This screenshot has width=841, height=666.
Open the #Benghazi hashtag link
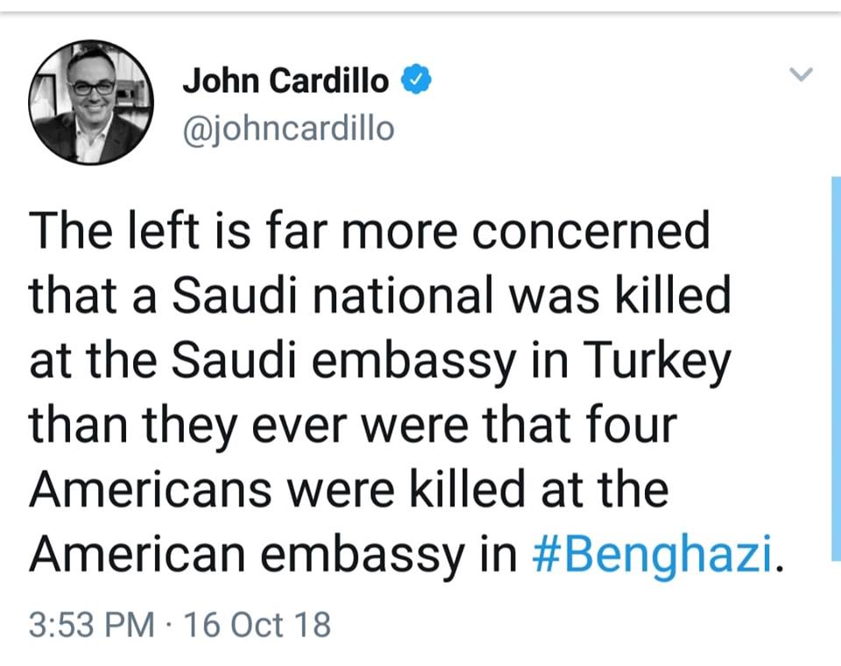click(654, 554)
